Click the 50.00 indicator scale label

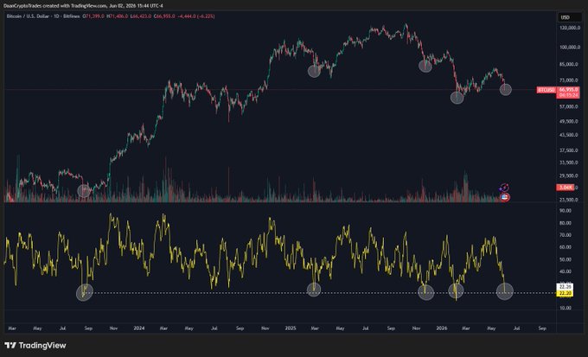tap(566, 259)
